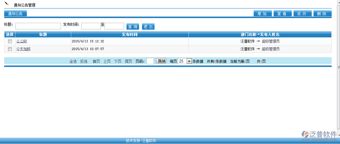The width and height of the screenshot is (340, 144).
Task: Click the 共有2条数据 total count text
Action: pyautogui.click(x=217, y=61)
